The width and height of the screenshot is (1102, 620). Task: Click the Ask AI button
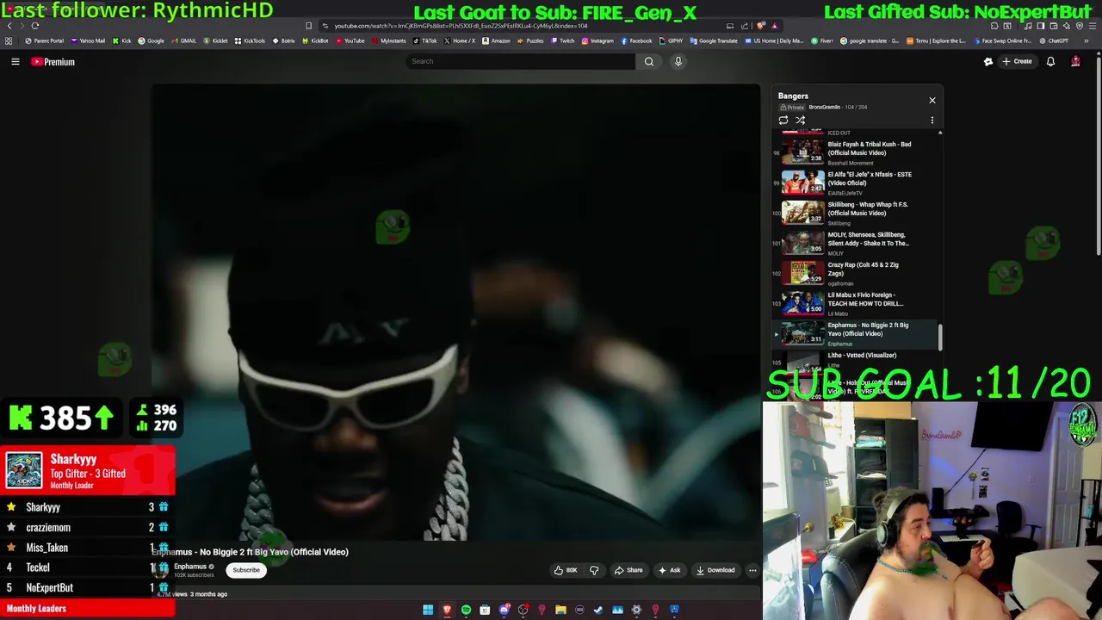[x=669, y=570]
